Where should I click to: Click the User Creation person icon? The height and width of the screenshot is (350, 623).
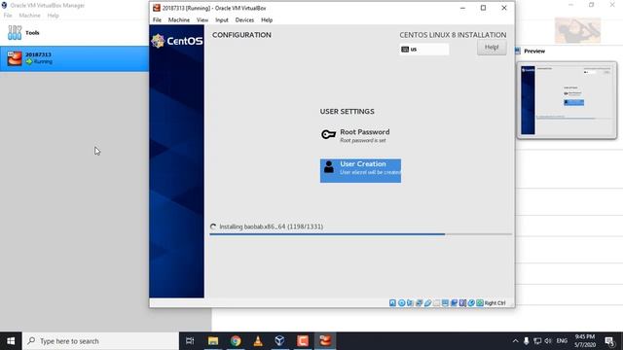(x=329, y=167)
